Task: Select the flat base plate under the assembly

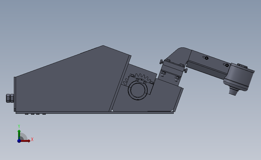Action: pos(95,113)
